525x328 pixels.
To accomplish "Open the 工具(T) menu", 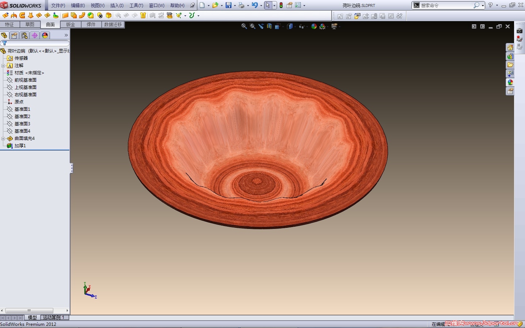I will tap(136, 5).
